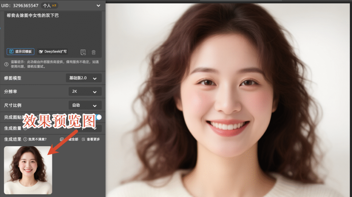The width and height of the screenshot is (352, 197).
Task: Click the 查看更多 grid icon
Action: (84, 139)
